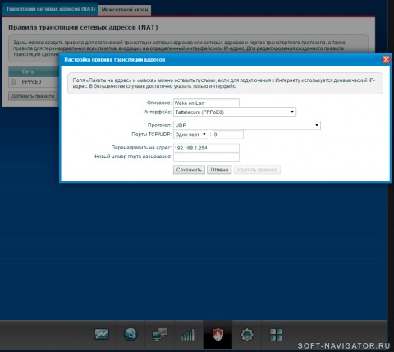Click the Отмена button
The height and width of the screenshot is (352, 394).
[x=219, y=170]
